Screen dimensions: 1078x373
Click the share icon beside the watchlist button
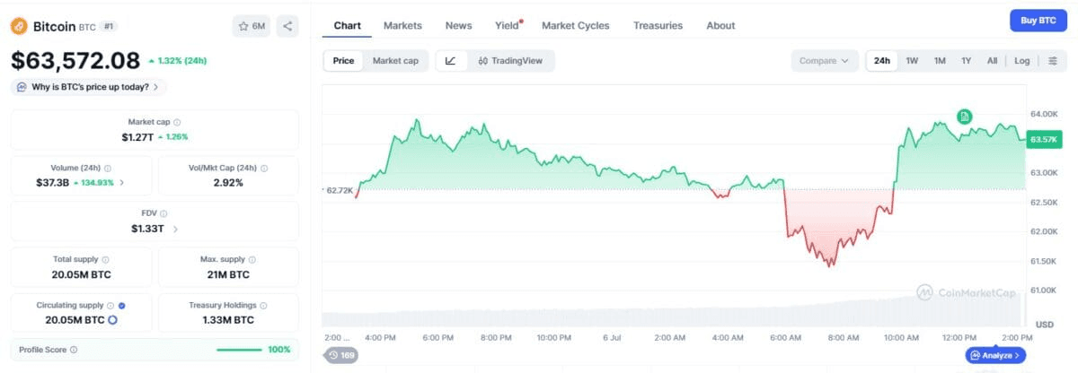coord(287,26)
